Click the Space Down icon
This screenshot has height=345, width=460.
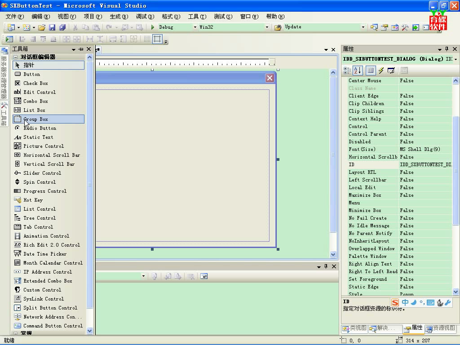click(x=100, y=39)
